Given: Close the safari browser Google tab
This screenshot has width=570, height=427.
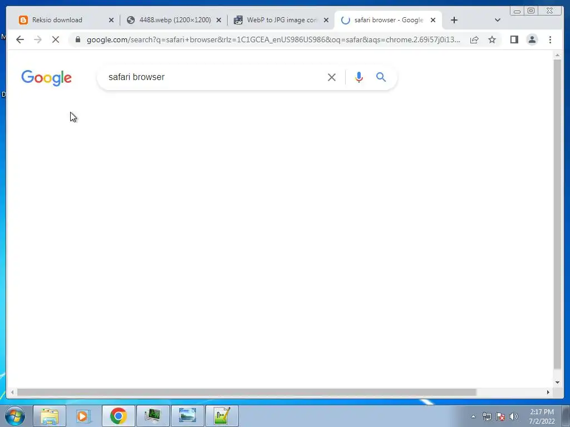Looking at the screenshot, I should click(433, 21).
